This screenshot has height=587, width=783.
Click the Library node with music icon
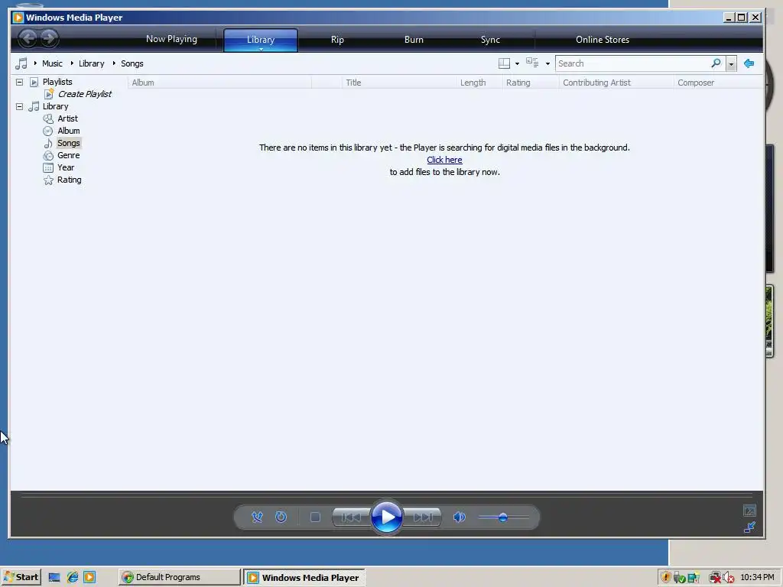click(x=55, y=106)
